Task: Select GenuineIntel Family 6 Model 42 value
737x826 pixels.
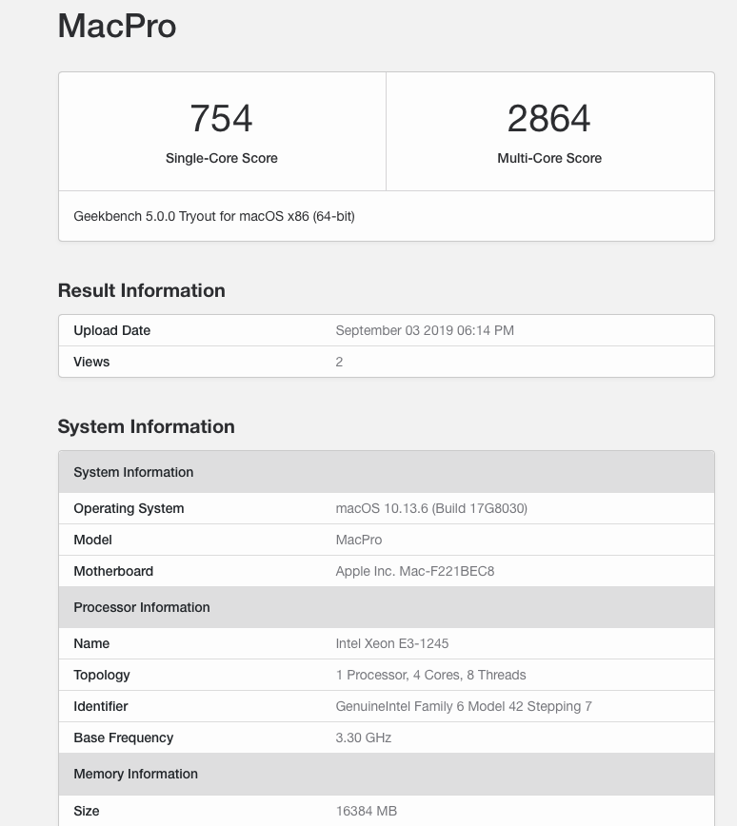Action: (x=464, y=706)
